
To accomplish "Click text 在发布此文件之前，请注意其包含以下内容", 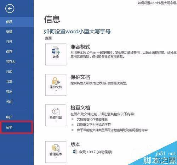I will pyautogui.click(x=102, y=114).
